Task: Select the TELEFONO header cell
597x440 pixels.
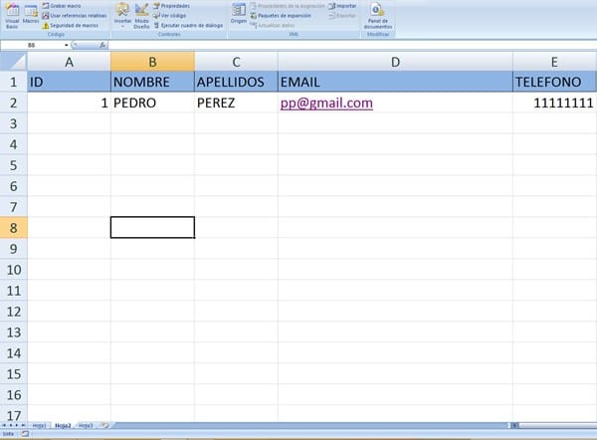Action: click(x=554, y=82)
